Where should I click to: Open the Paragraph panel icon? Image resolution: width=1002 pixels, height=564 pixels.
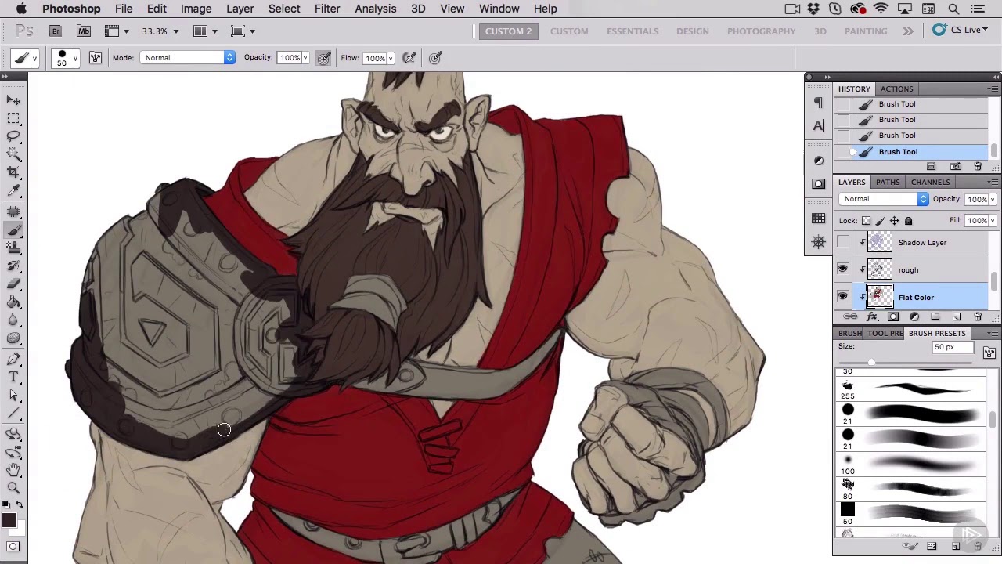coord(818,103)
